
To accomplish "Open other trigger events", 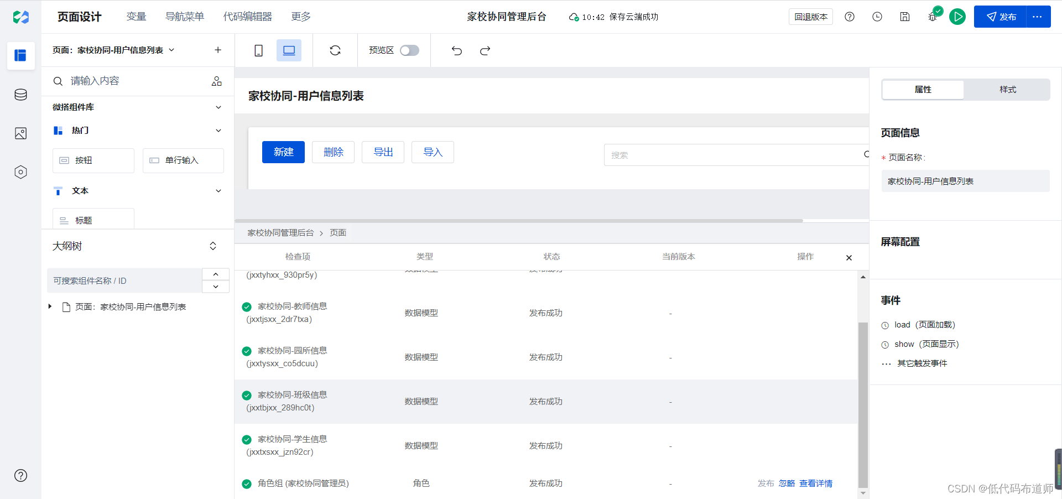I will click(914, 363).
